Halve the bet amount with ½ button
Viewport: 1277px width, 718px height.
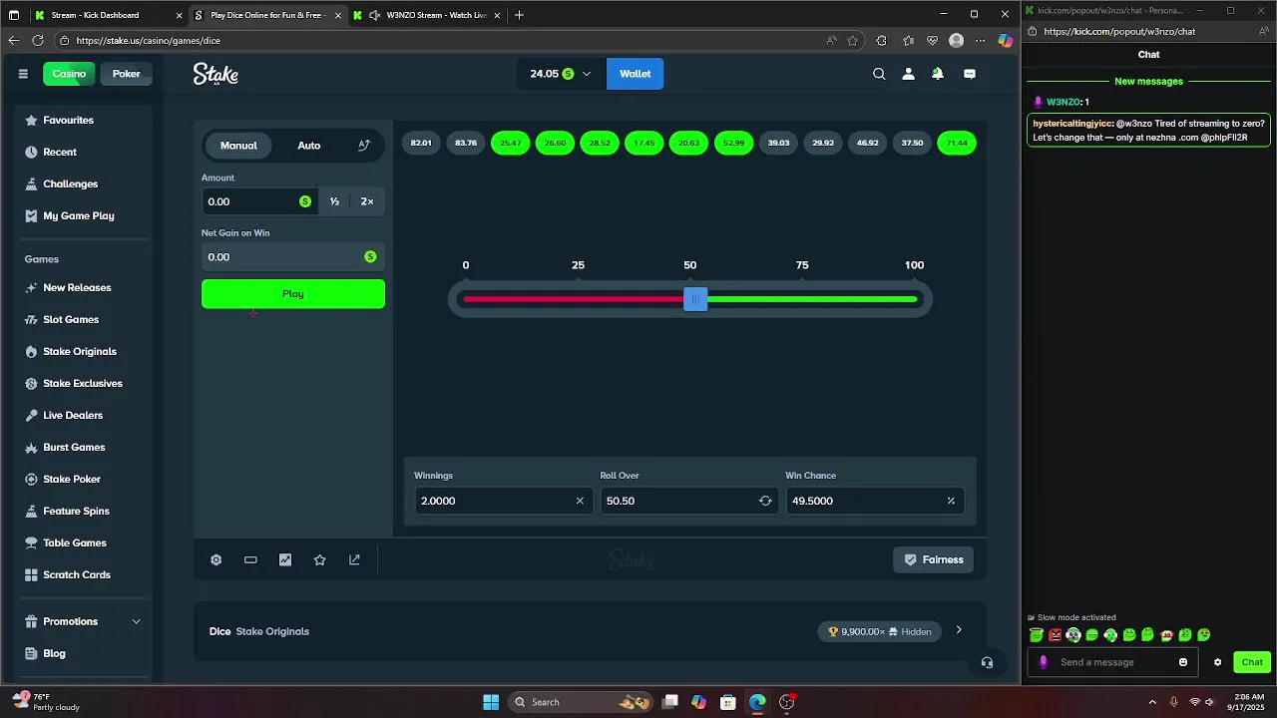point(334,201)
